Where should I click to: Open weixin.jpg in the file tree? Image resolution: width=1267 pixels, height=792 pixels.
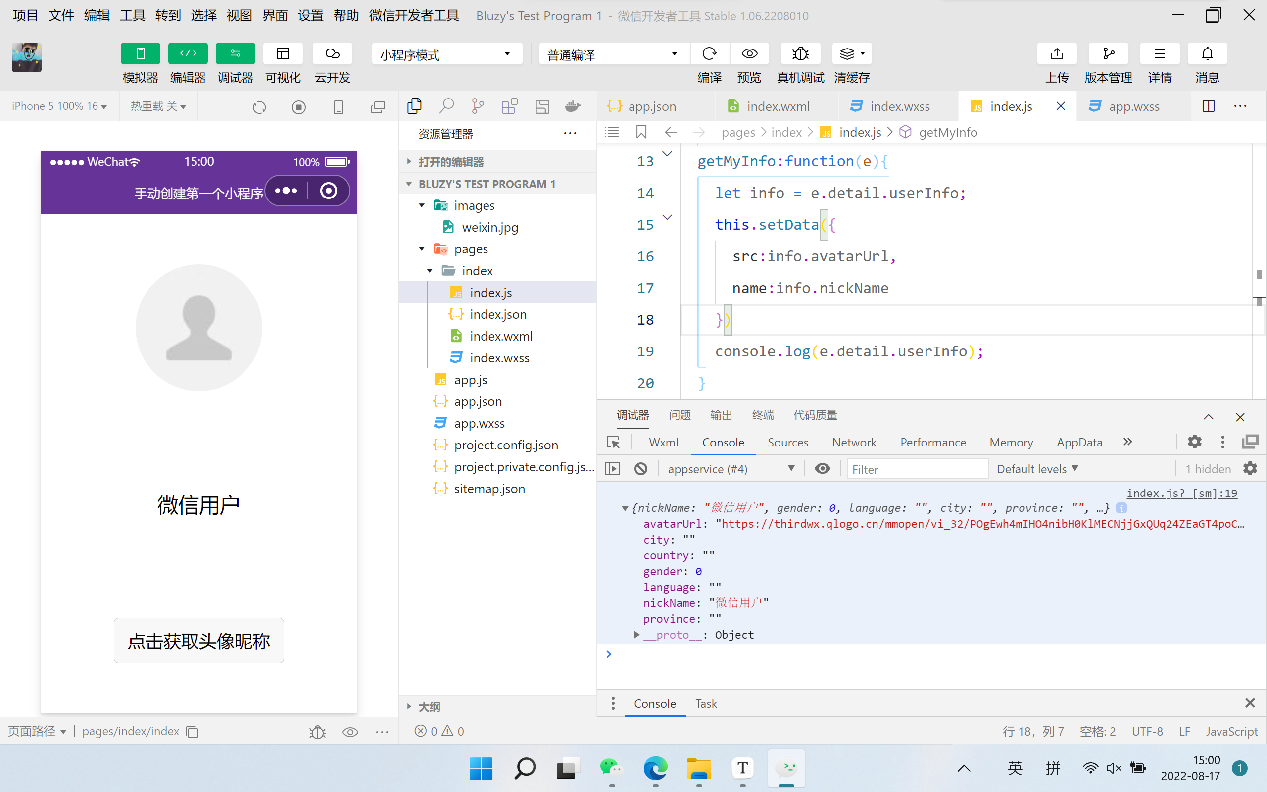click(x=489, y=227)
